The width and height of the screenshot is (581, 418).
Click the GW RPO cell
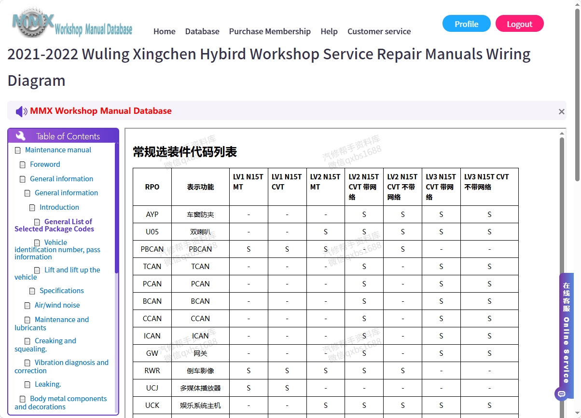coord(152,353)
